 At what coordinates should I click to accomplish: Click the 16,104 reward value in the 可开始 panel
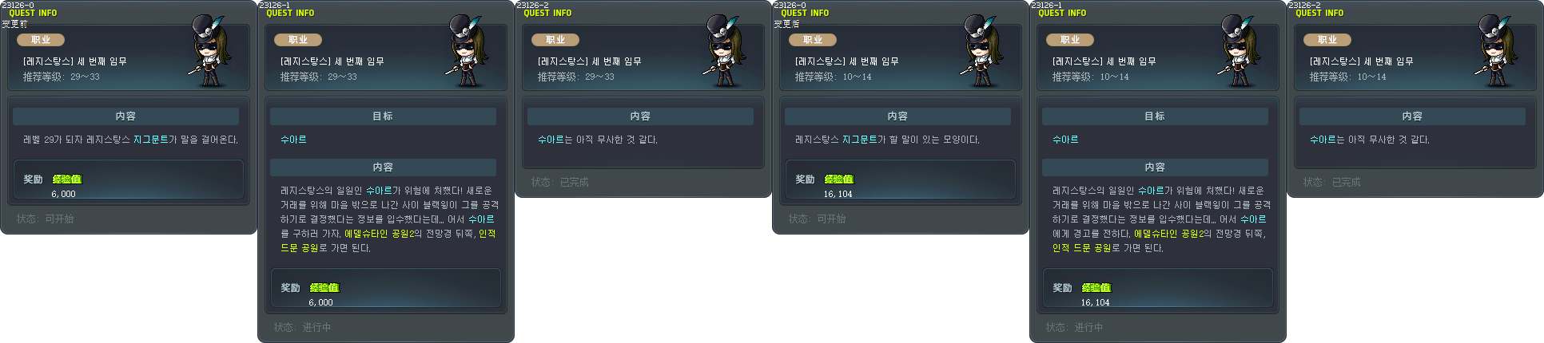838,194
